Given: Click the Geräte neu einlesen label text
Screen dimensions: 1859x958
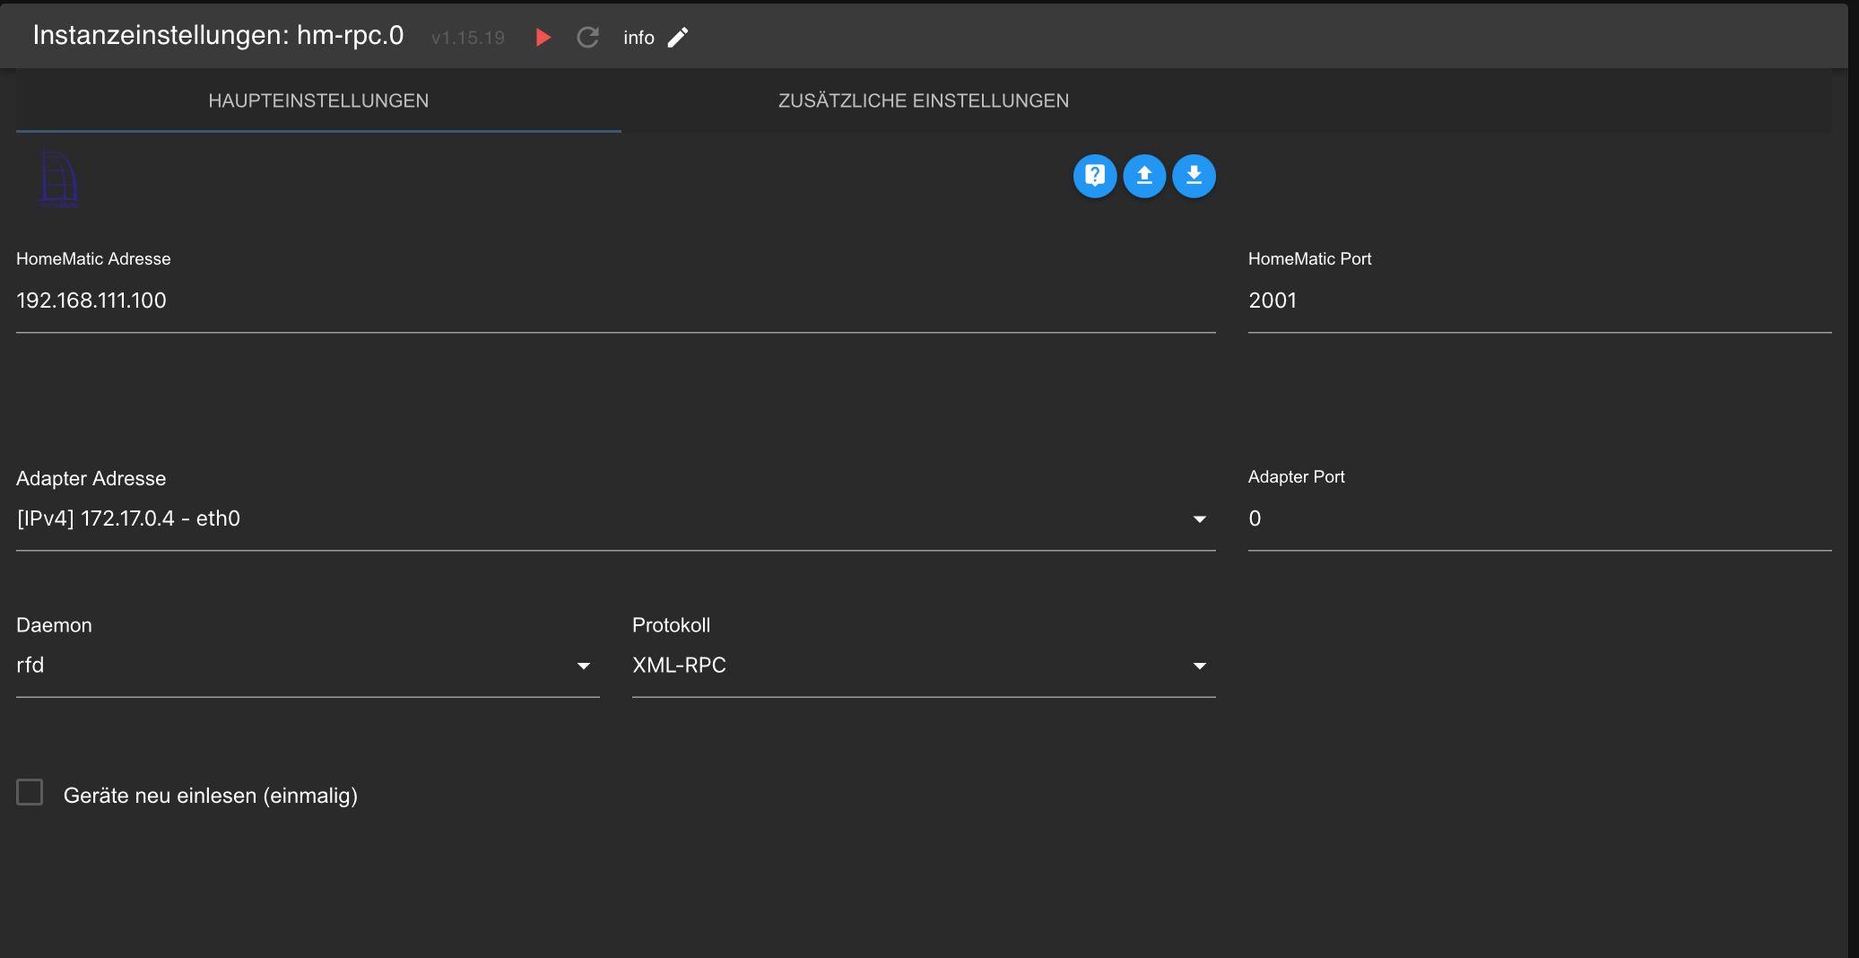Looking at the screenshot, I should coord(210,796).
